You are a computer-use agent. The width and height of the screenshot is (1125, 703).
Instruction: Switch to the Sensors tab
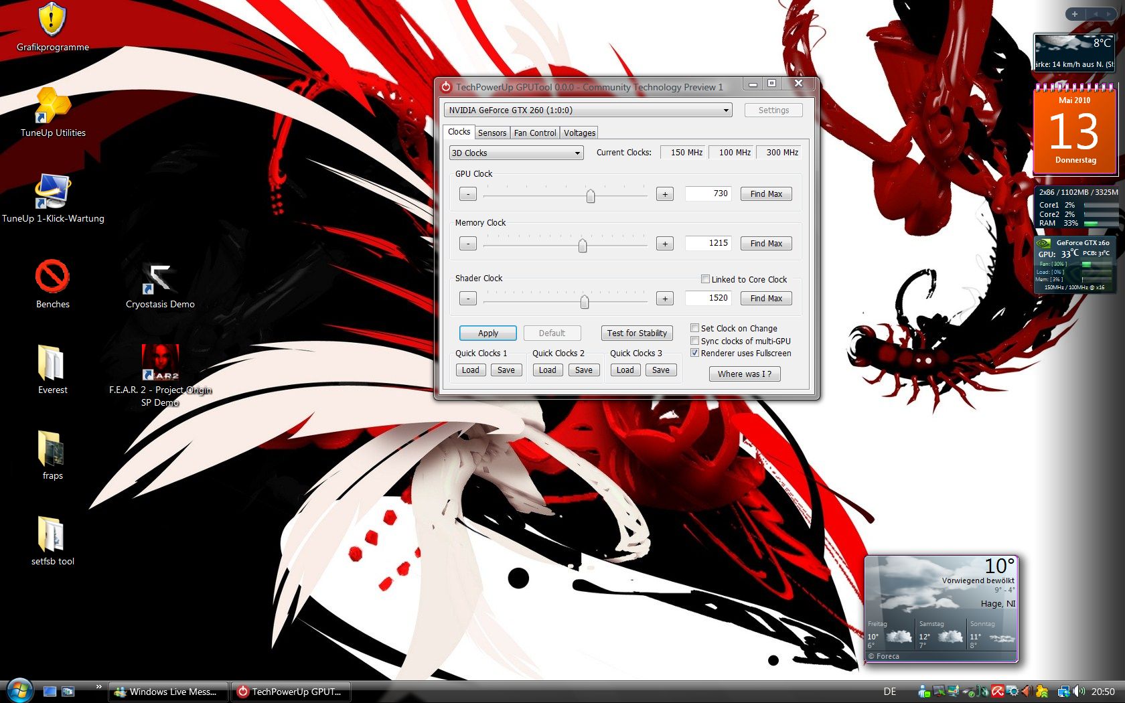point(492,133)
